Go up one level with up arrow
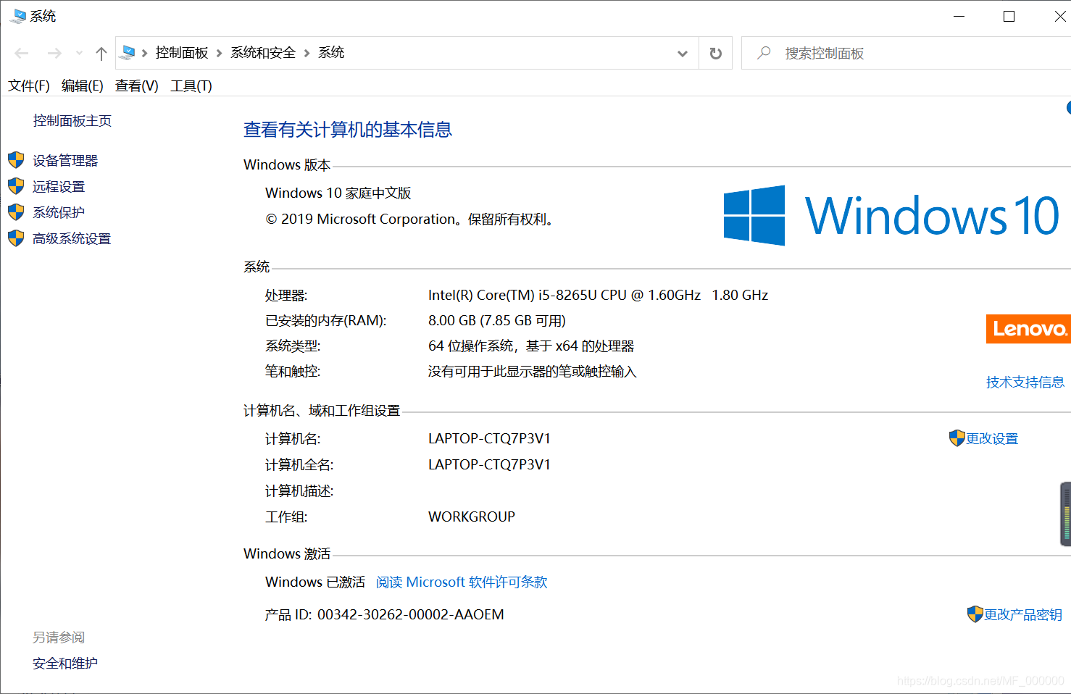This screenshot has width=1071, height=694. click(x=101, y=53)
